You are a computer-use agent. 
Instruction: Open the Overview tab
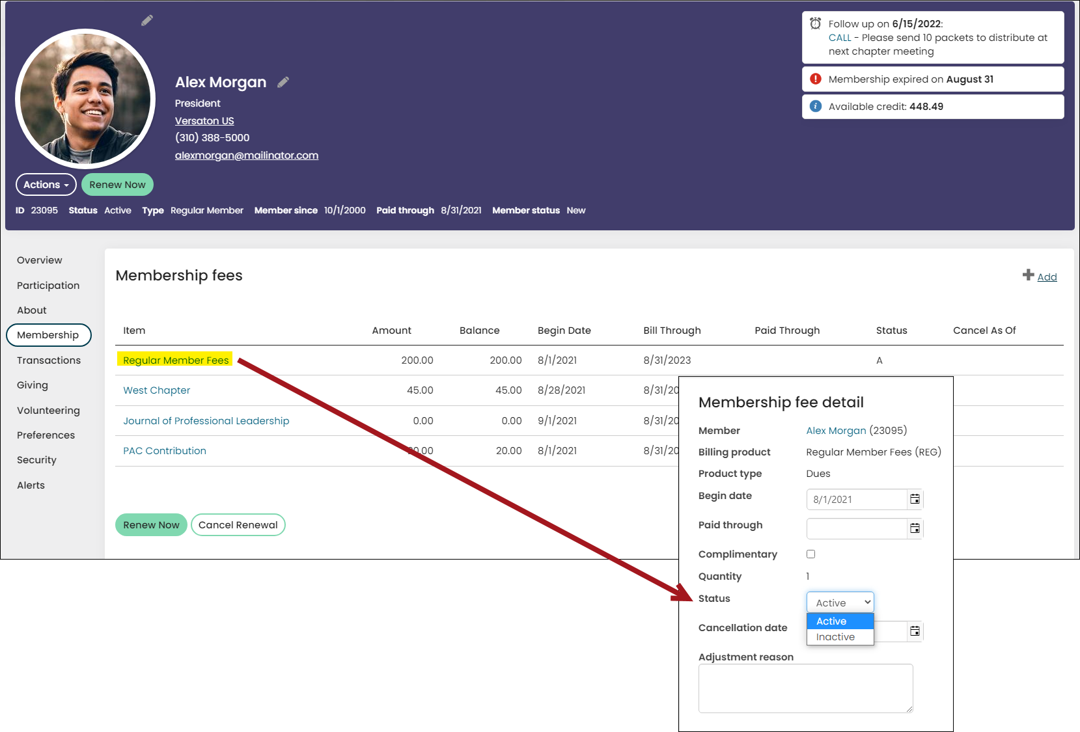pyautogui.click(x=40, y=260)
